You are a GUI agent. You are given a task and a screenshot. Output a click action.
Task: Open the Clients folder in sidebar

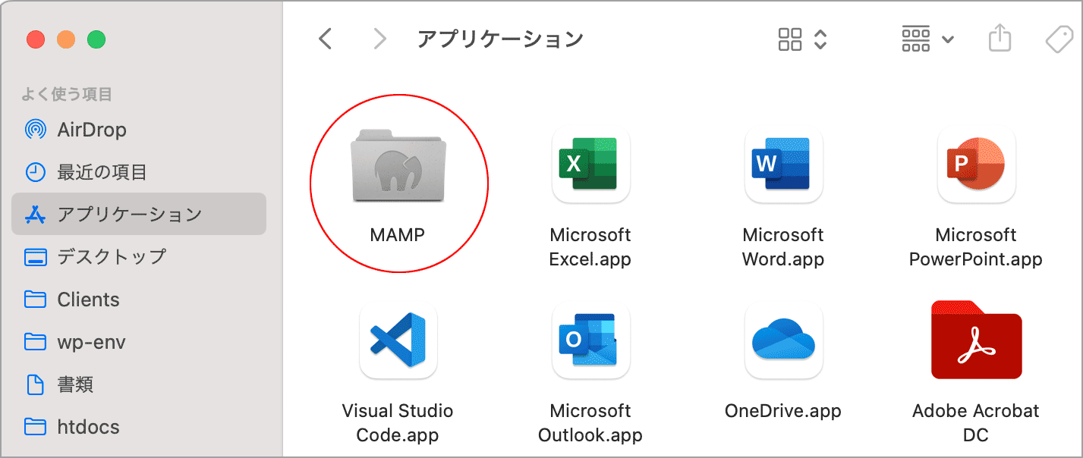coord(139,300)
